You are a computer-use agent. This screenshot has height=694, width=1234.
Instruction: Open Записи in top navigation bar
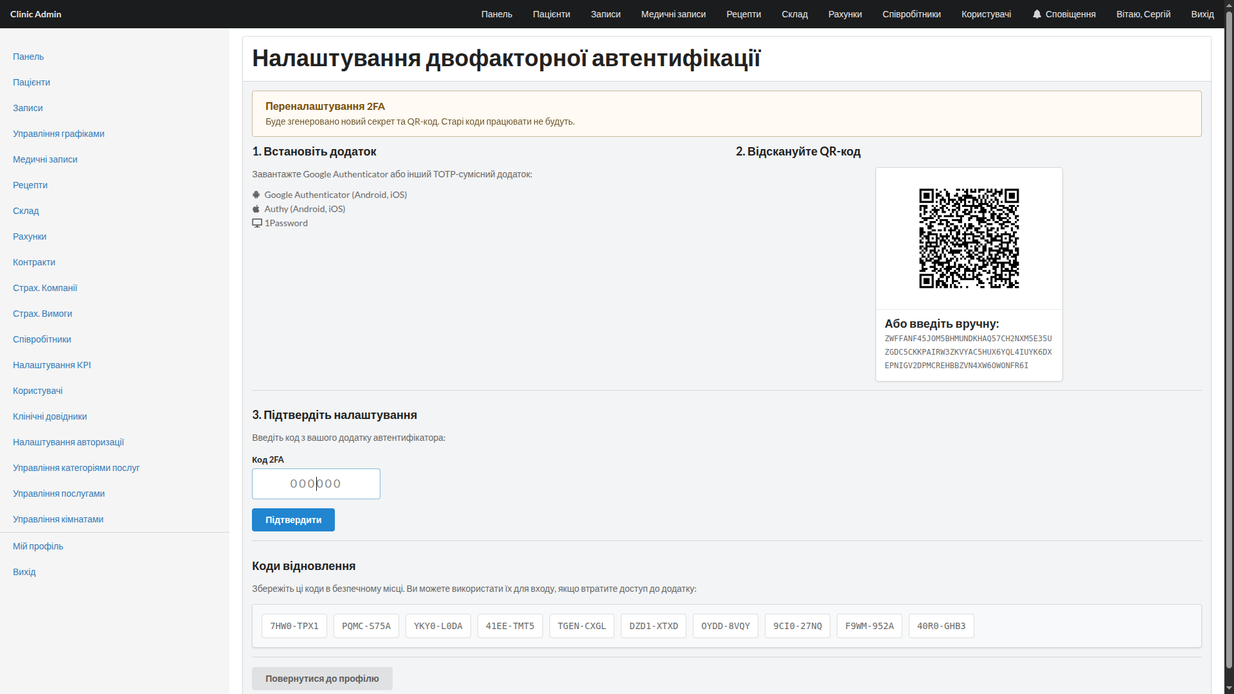click(605, 14)
